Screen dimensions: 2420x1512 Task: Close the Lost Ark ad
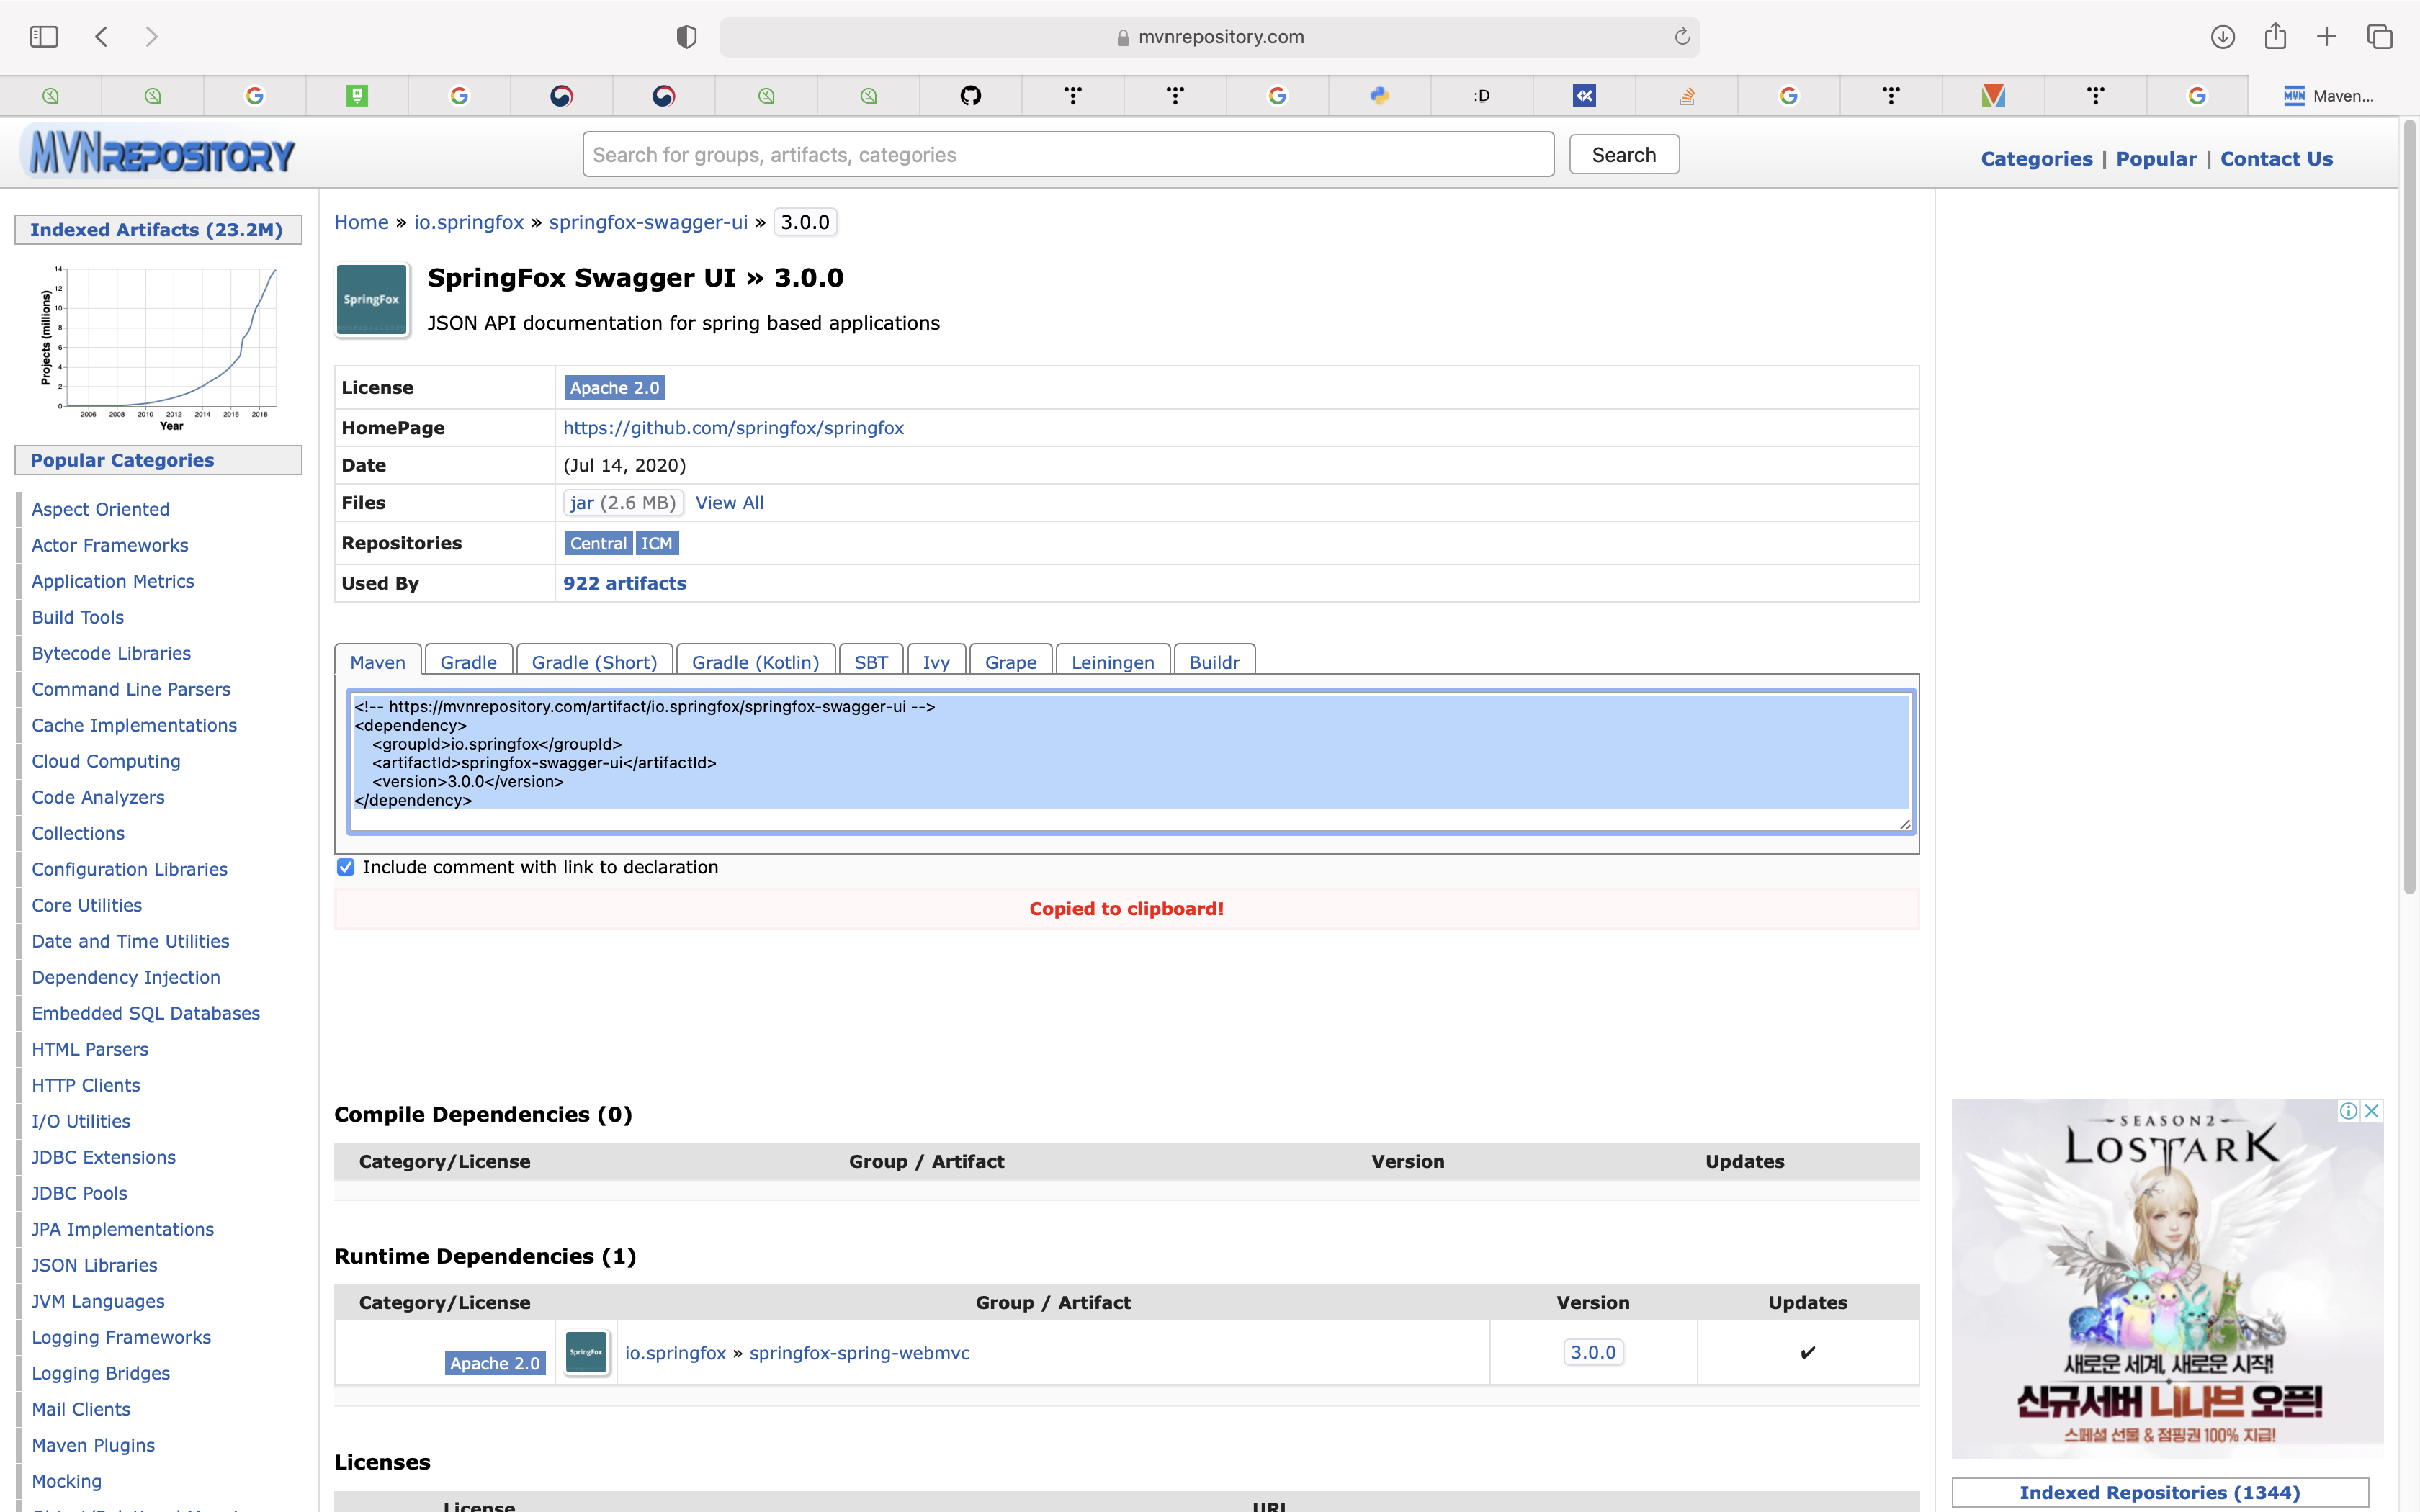pos(2372,1110)
